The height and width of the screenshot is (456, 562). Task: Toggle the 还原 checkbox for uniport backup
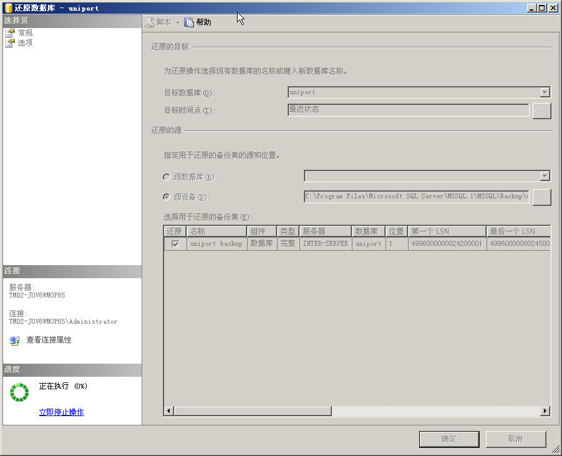(x=175, y=244)
